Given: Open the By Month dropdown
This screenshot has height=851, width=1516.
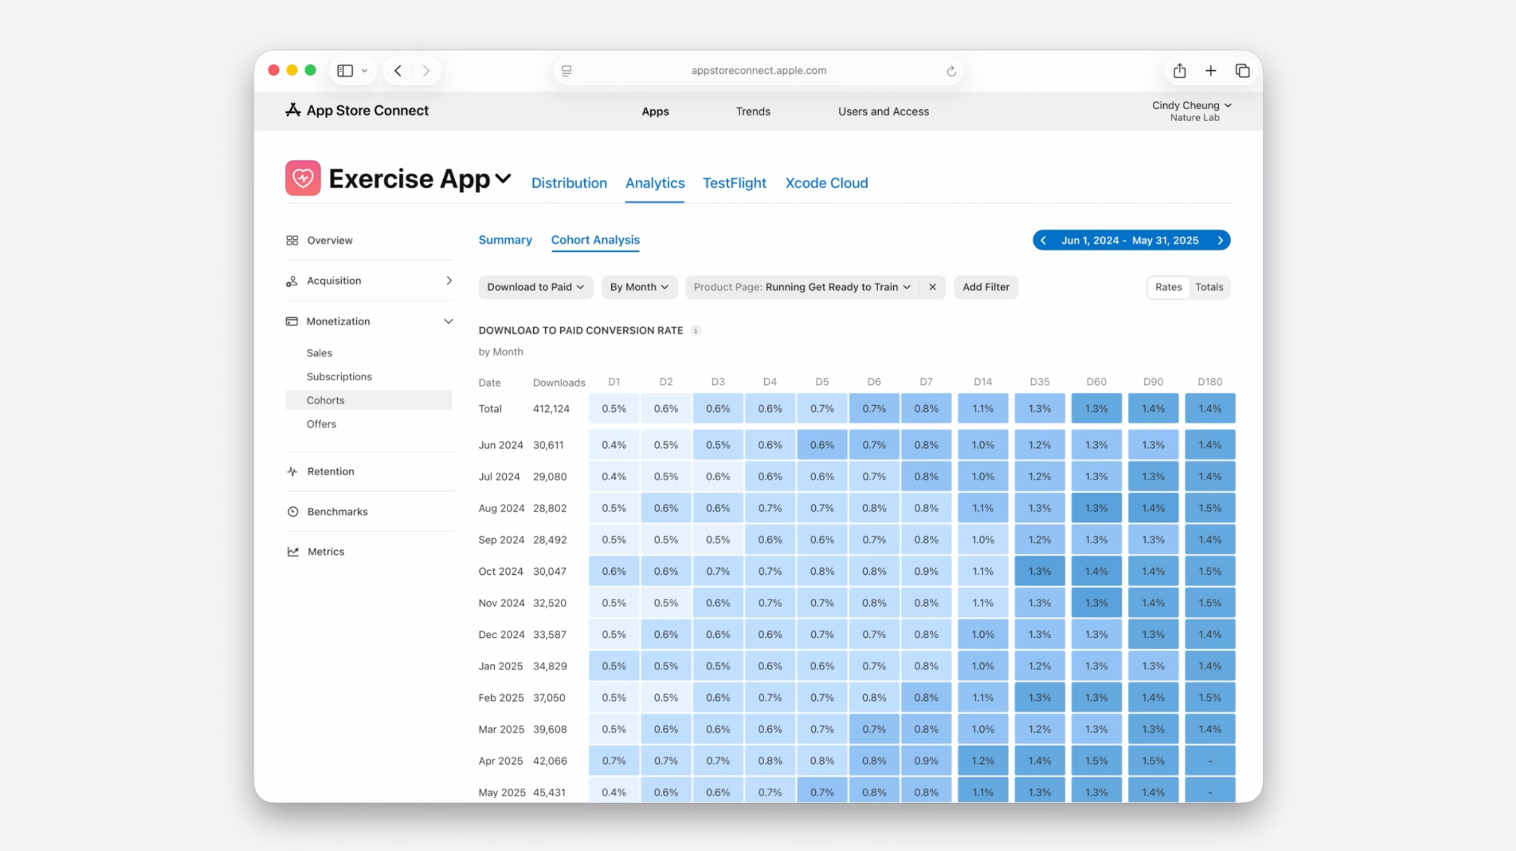Looking at the screenshot, I should (x=638, y=287).
